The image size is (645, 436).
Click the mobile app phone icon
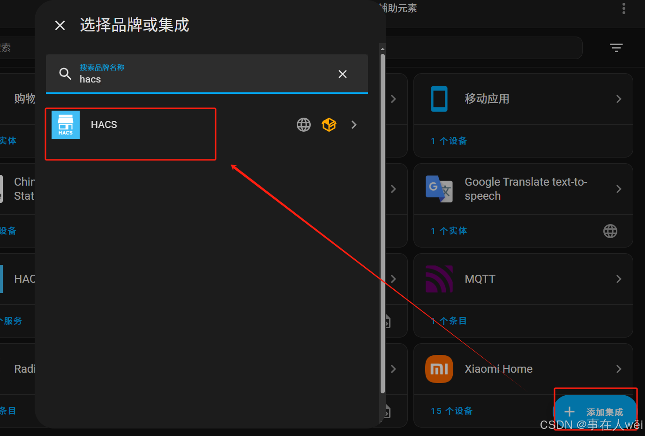pyautogui.click(x=439, y=99)
